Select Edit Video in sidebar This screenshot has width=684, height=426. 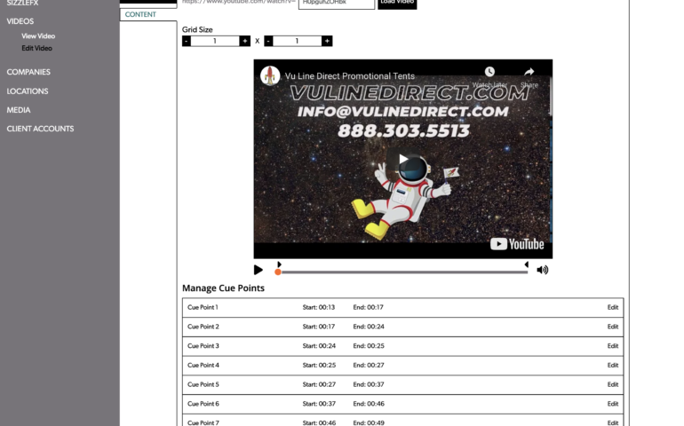pos(37,49)
